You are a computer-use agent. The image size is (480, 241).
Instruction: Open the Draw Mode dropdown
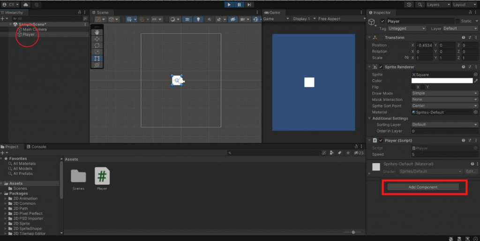[444, 93]
